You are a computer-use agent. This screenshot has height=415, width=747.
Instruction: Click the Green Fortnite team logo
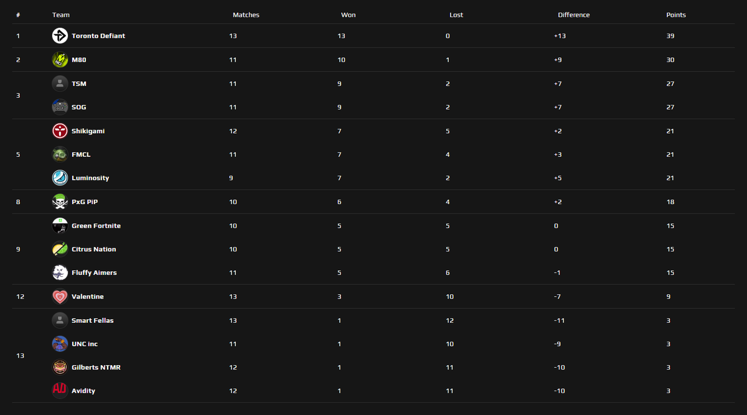(x=60, y=226)
